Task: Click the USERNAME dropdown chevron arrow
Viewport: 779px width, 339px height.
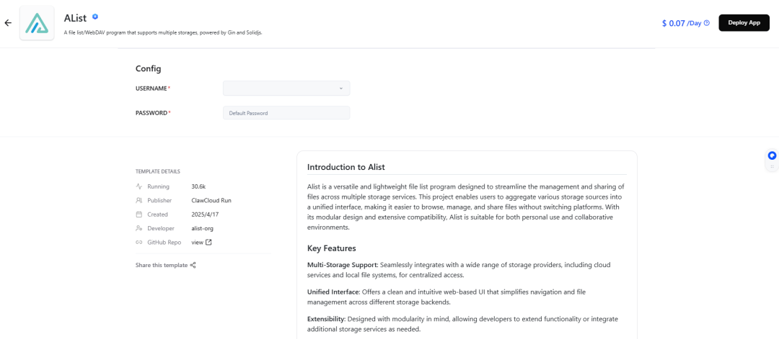Action: coord(341,89)
